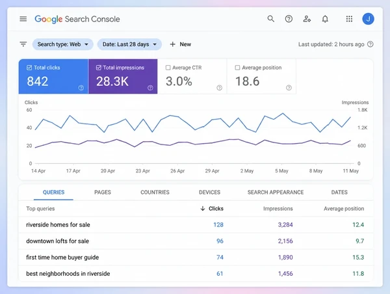Select query 'best neighborhoods in riverside'

(x=68, y=274)
